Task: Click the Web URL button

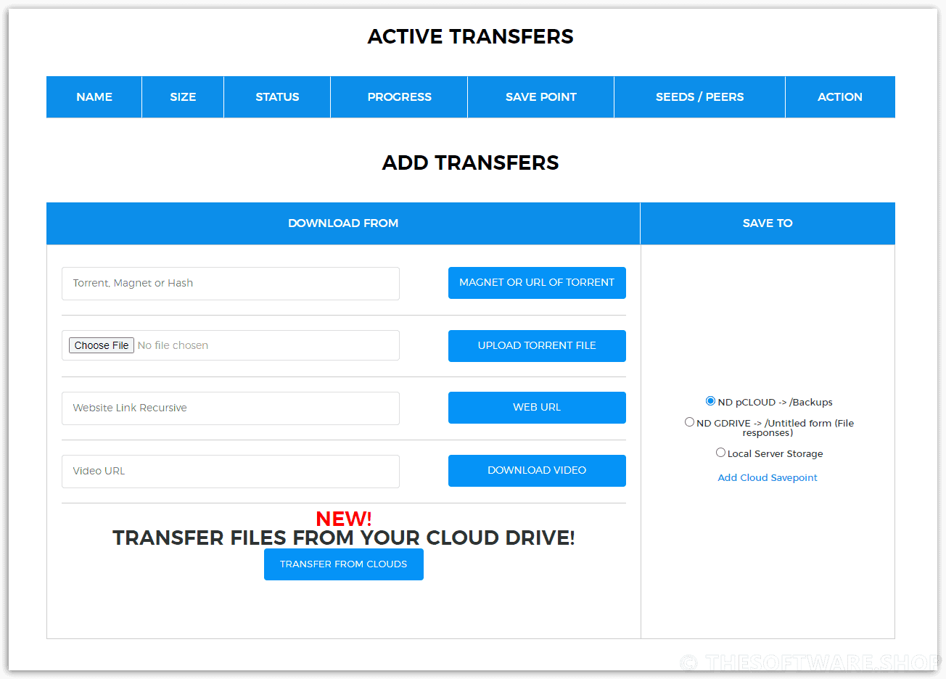Action: tap(537, 408)
